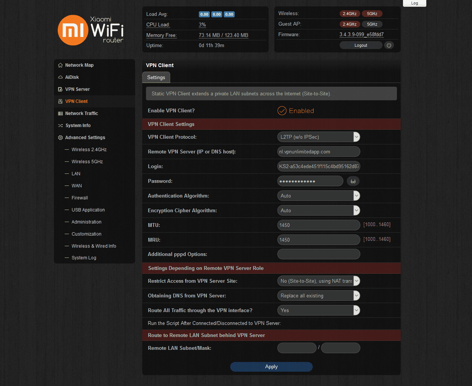Toggle the Guest AP 5GHz badge
472x386 pixels.
[x=372, y=24]
